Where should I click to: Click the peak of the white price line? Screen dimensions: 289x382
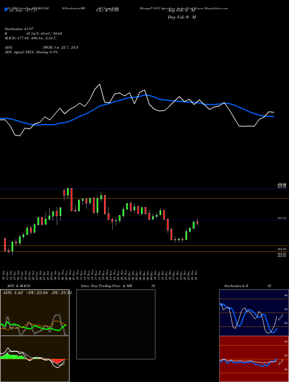point(99,85)
